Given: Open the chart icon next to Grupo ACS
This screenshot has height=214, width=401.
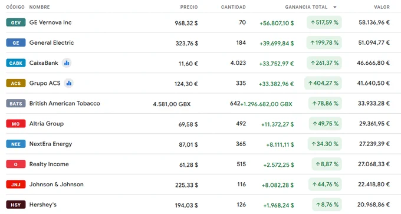Looking at the screenshot, I should pyautogui.click(x=68, y=83).
